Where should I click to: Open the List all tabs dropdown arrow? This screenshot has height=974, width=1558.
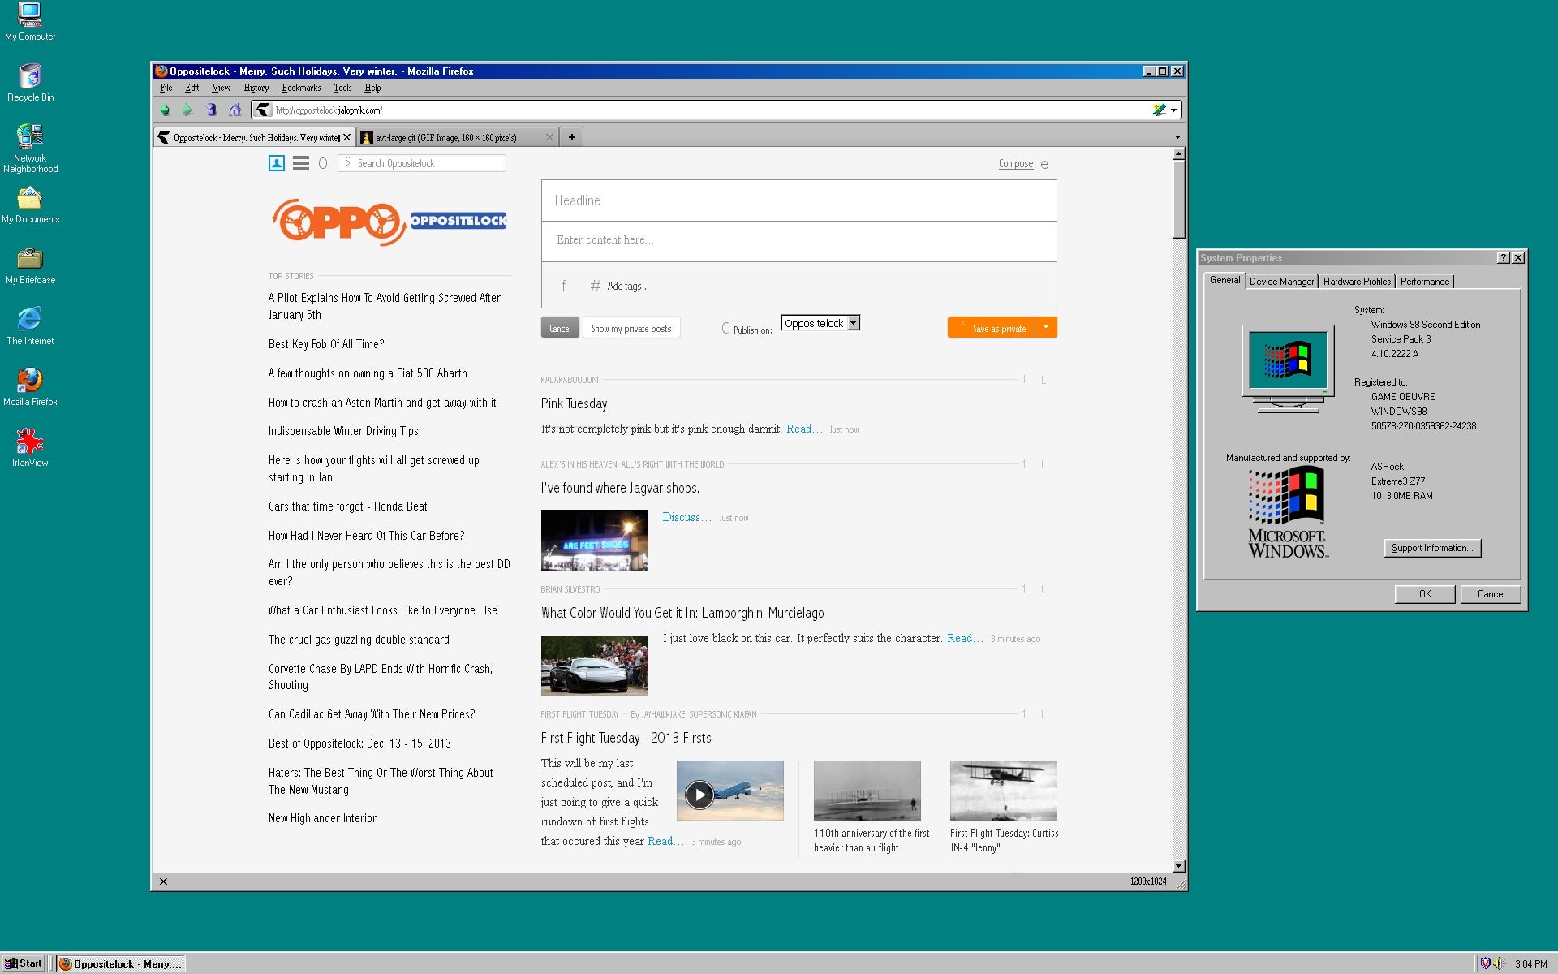click(x=1177, y=137)
